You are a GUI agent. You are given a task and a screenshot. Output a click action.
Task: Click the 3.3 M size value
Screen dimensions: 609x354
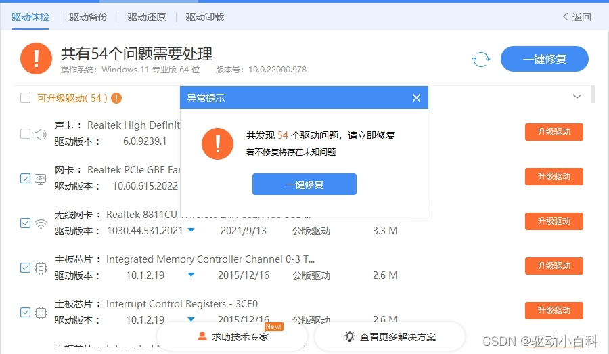pos(385,231)
